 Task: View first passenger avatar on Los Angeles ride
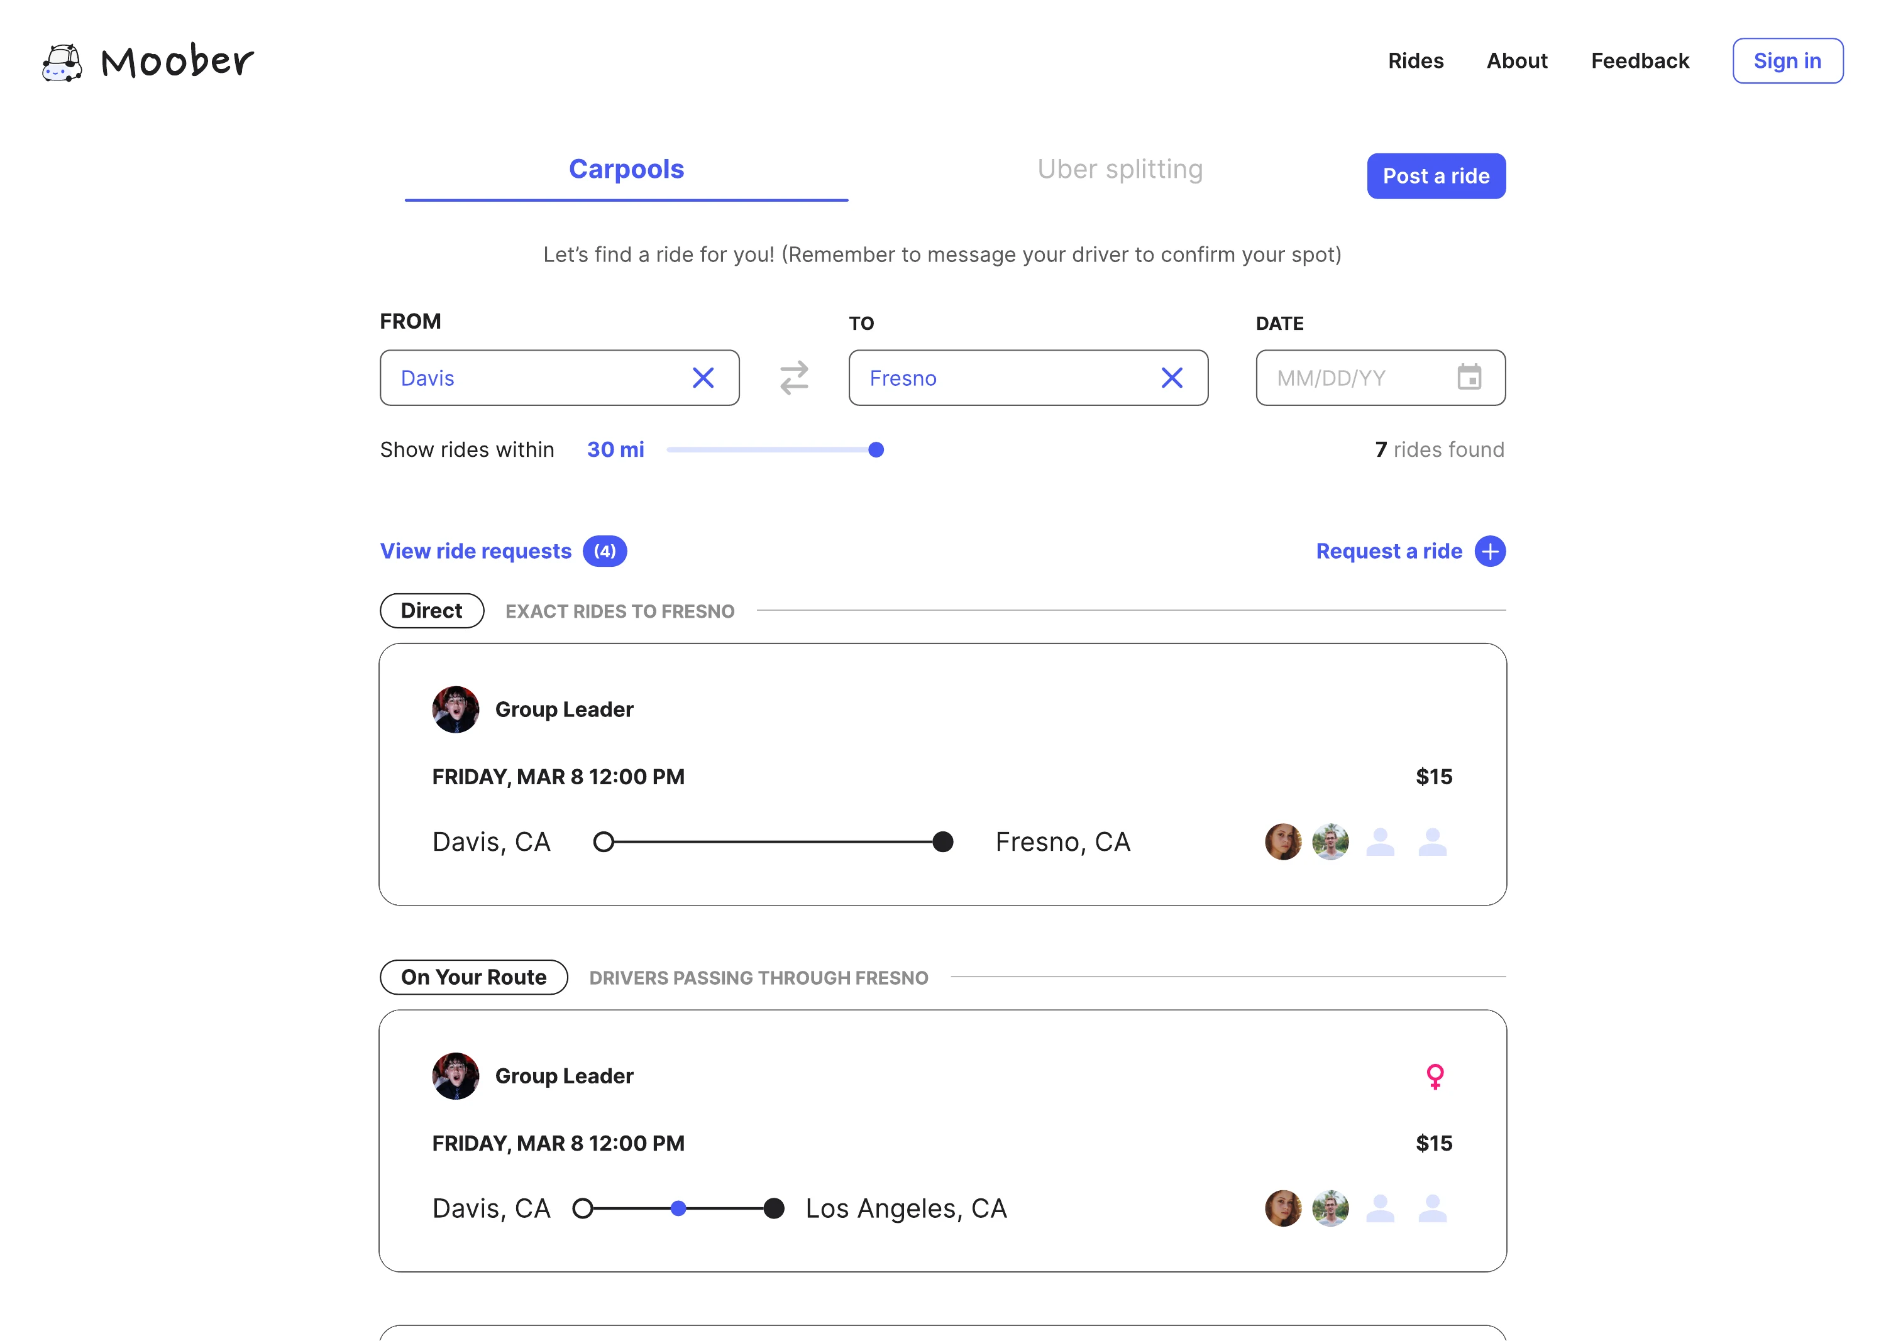tap(1283, 1209)
